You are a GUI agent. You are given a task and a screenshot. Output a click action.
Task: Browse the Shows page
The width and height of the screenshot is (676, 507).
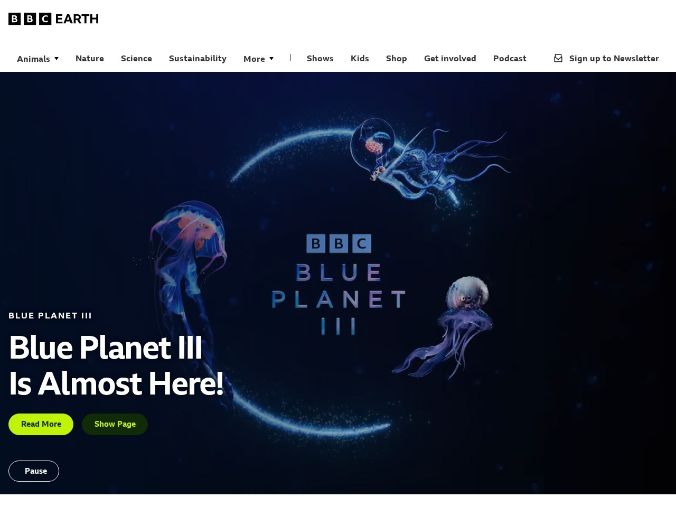[x=320, y=58]
